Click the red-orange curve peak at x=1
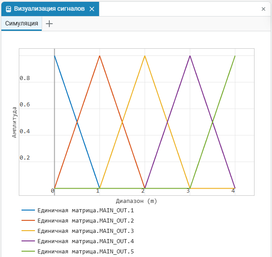 [100, 56]
